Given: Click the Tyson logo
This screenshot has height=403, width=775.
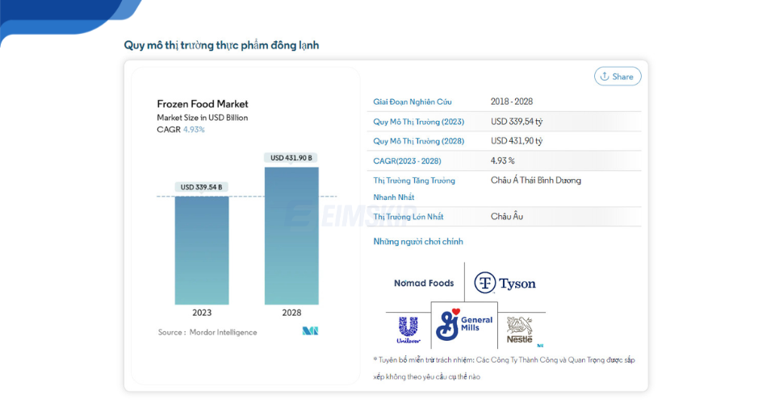Looking at the screenshot, I should 505,283.
